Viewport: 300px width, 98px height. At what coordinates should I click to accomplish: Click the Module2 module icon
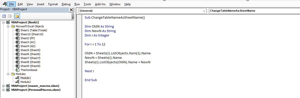coord(17,82)
